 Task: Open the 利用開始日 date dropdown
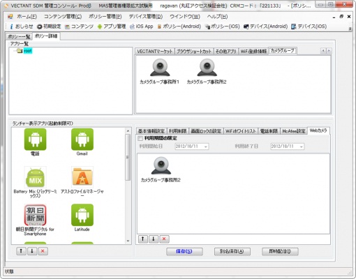click(x=206, y=146)
